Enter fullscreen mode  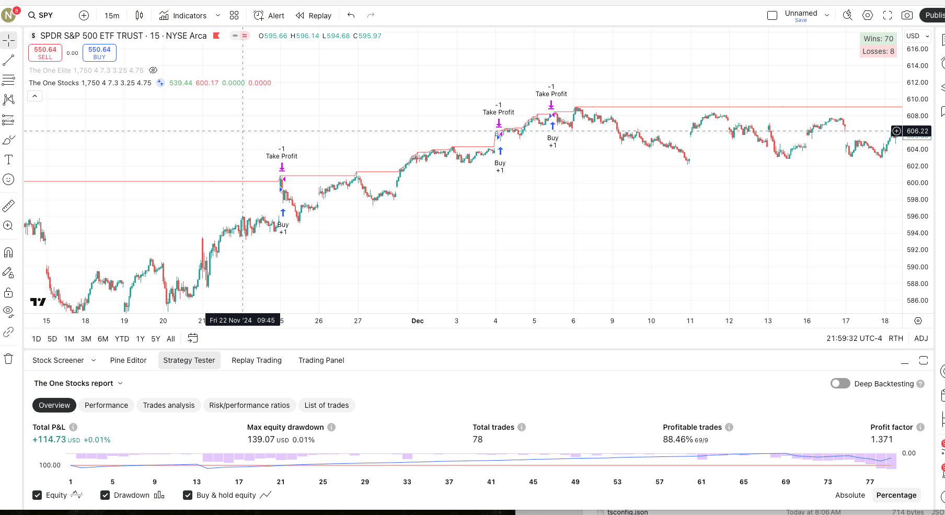tap(888, 15)
